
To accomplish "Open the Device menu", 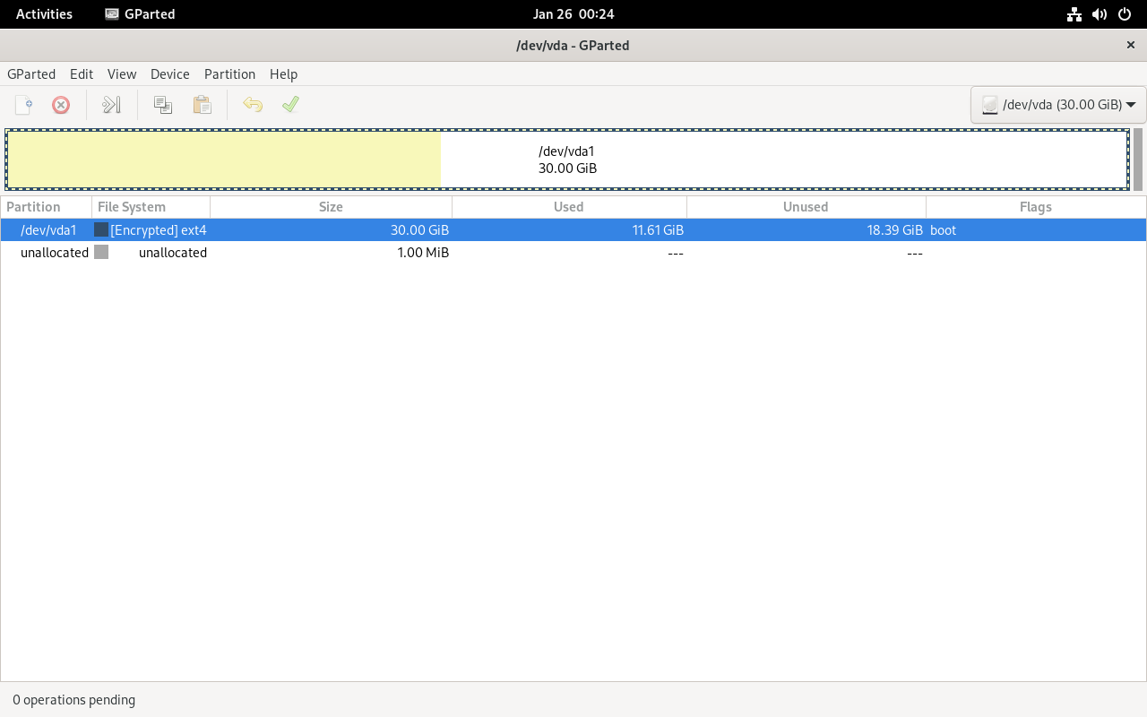I will click(169, 74).
